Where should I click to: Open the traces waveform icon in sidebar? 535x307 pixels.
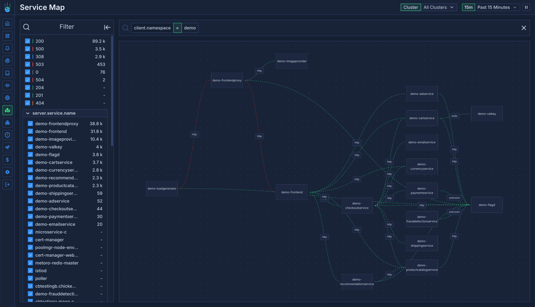pos(7,85)
